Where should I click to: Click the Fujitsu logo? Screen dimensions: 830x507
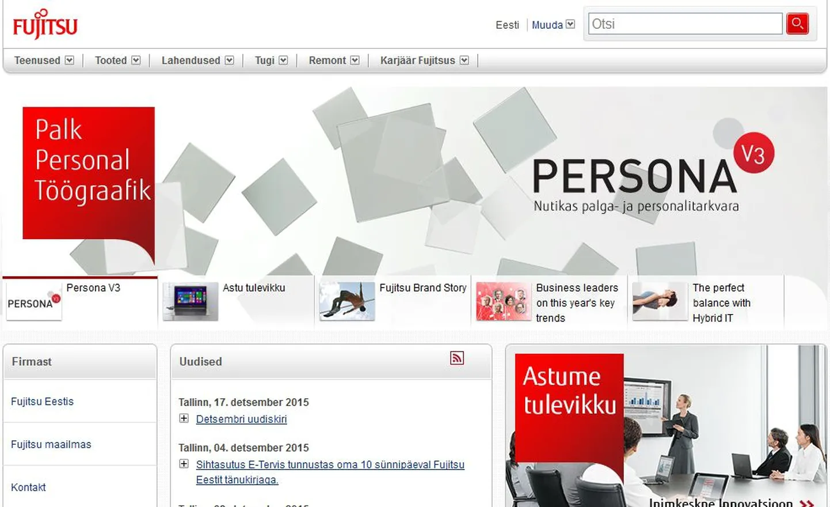pos(45,24)
